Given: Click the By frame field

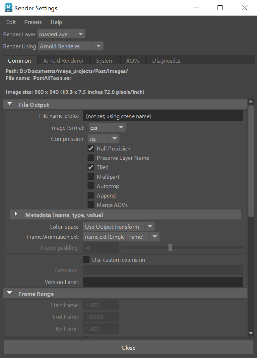Looking at the screenshot, I should pyautogui.click(x=101, y=329).
